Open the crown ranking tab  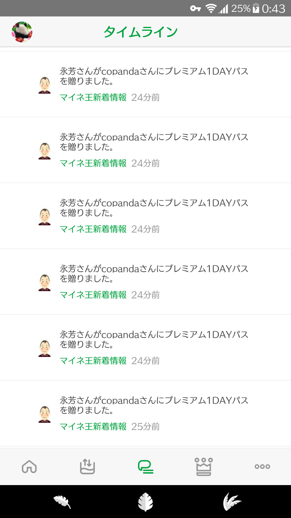(204, 466)
